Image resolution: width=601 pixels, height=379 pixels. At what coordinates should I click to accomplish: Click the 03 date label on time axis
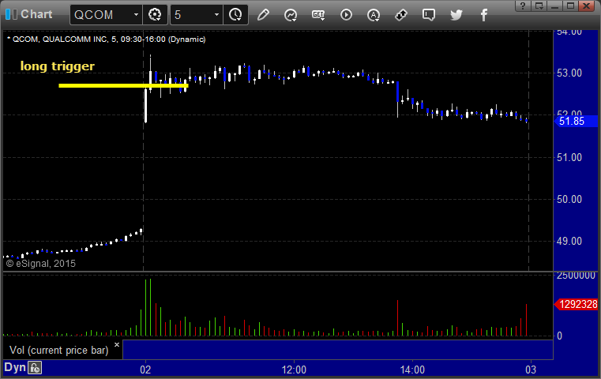point(531,370)
